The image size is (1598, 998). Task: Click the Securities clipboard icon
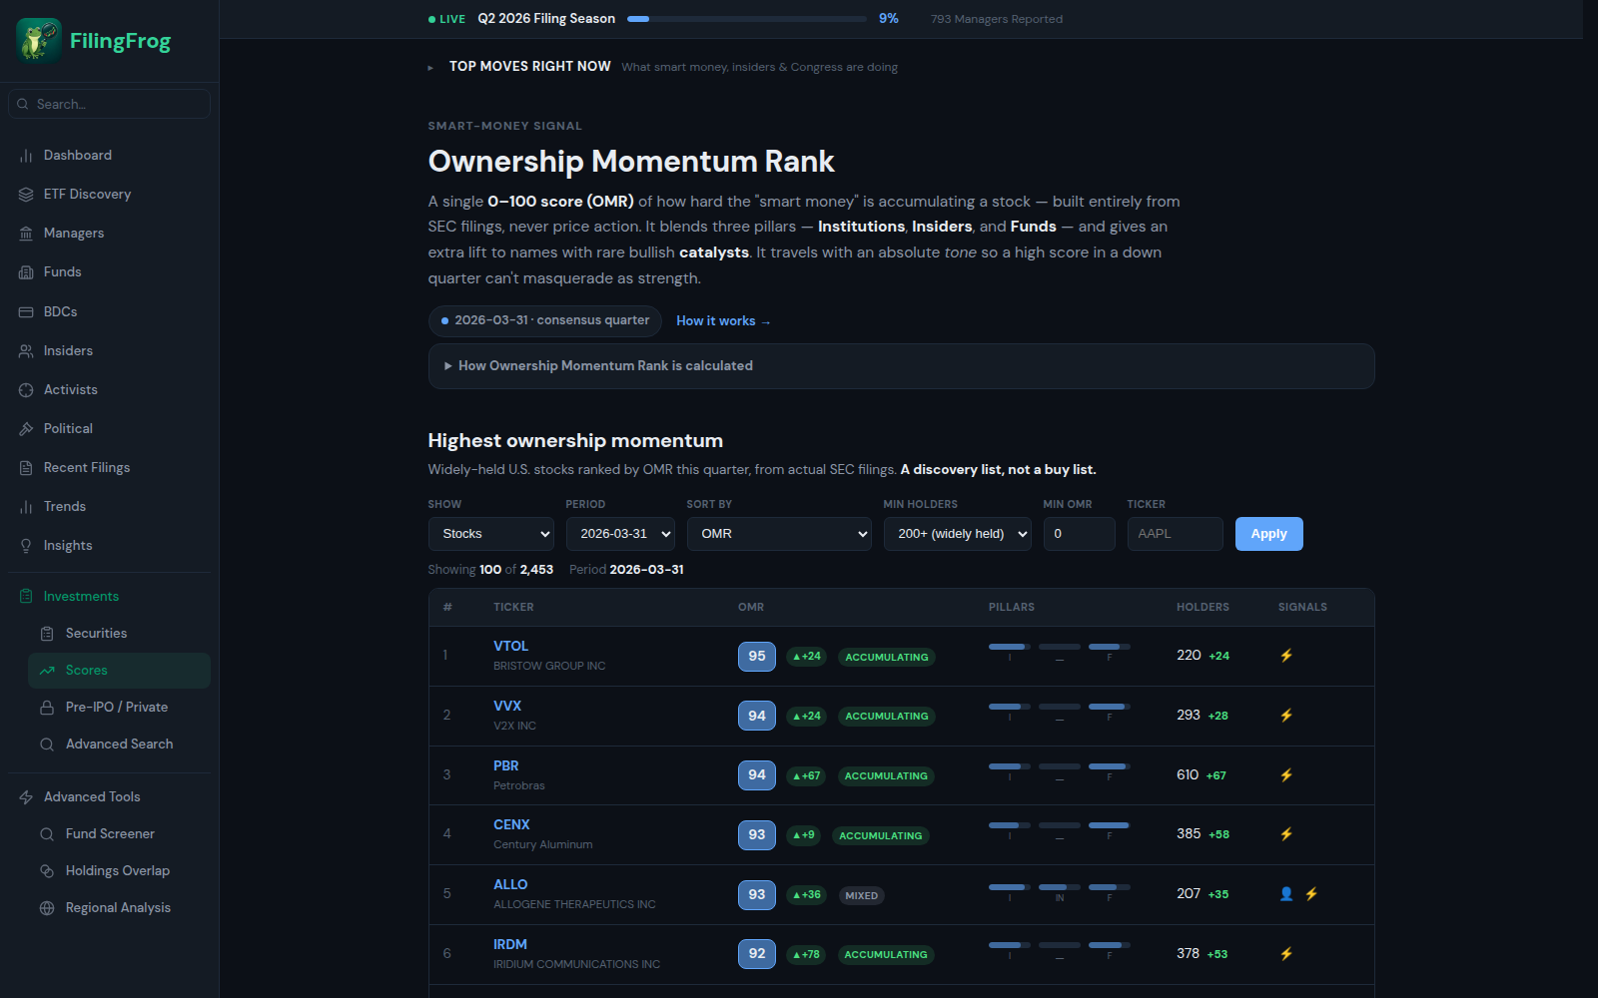coord(47,634)
